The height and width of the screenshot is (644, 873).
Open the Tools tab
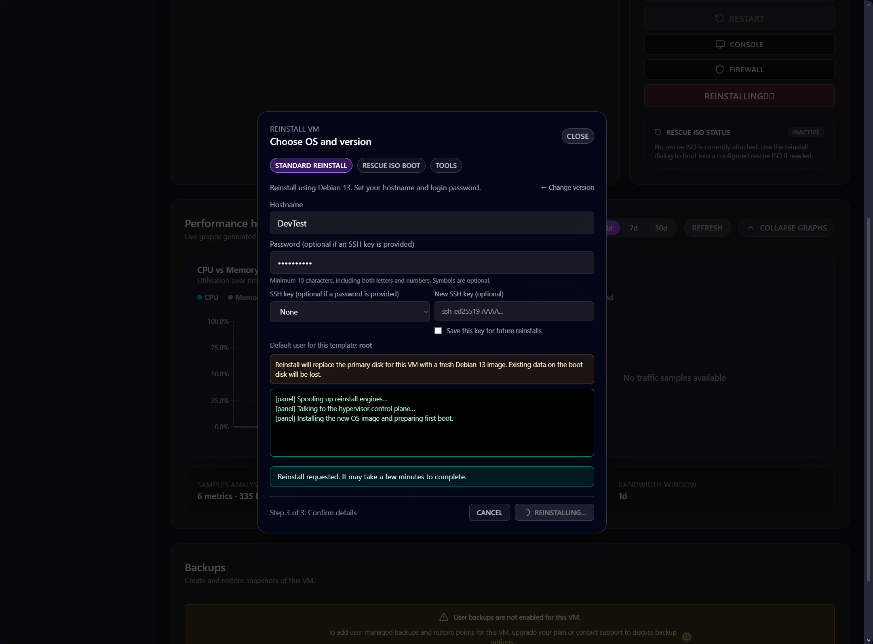pyautogui.click(x=446, y=165)
